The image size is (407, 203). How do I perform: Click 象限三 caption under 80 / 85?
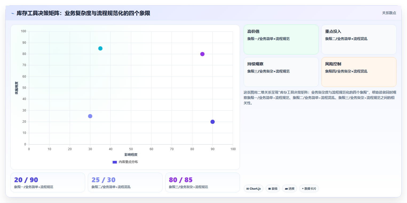188,187
